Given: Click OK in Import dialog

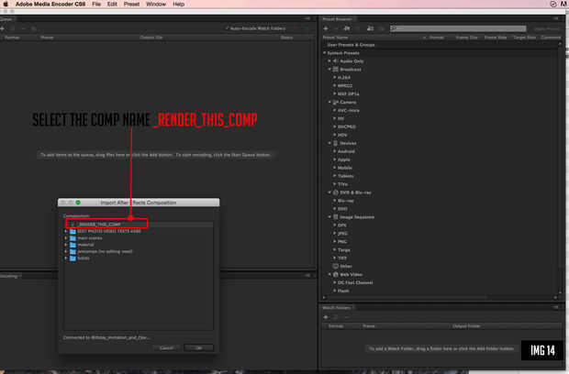Looking at the screenshot, I should 199,348.
